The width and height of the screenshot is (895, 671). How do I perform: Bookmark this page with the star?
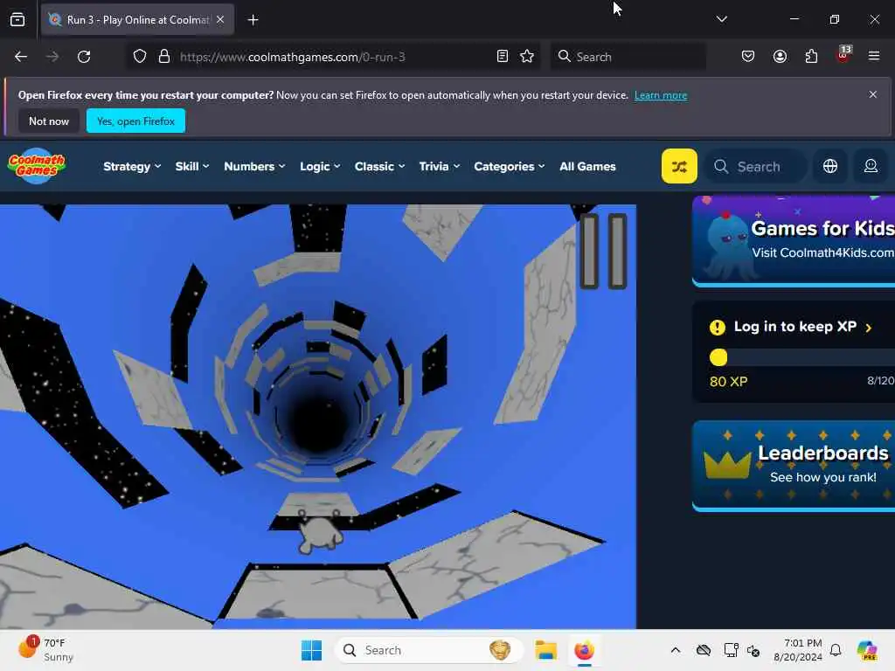click(x=527, y=57)
